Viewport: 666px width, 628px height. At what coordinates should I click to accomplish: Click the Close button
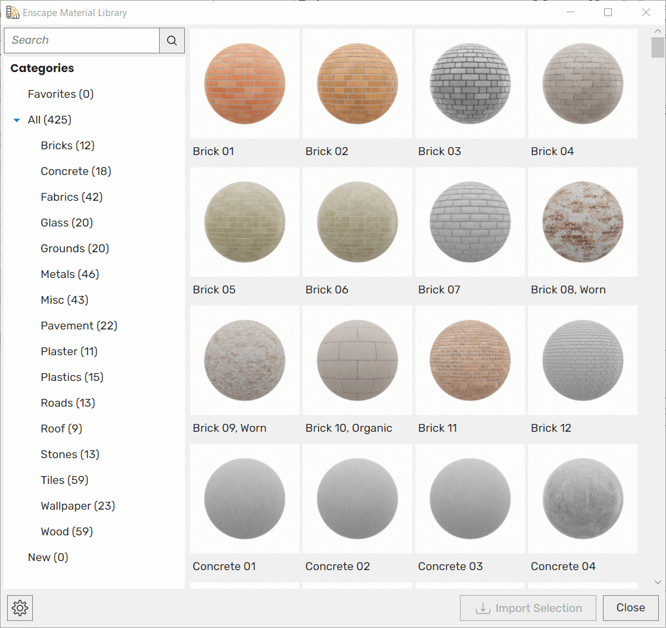coord(631,608)
